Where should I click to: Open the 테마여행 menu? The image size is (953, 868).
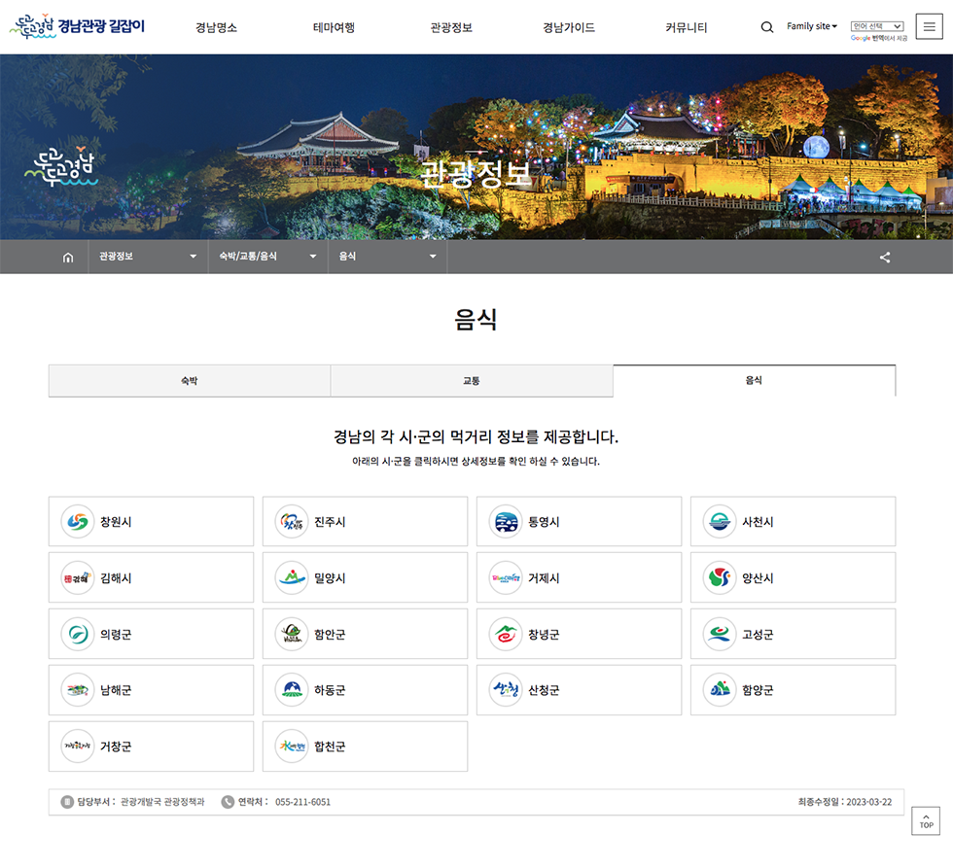(x=334, y=27)
